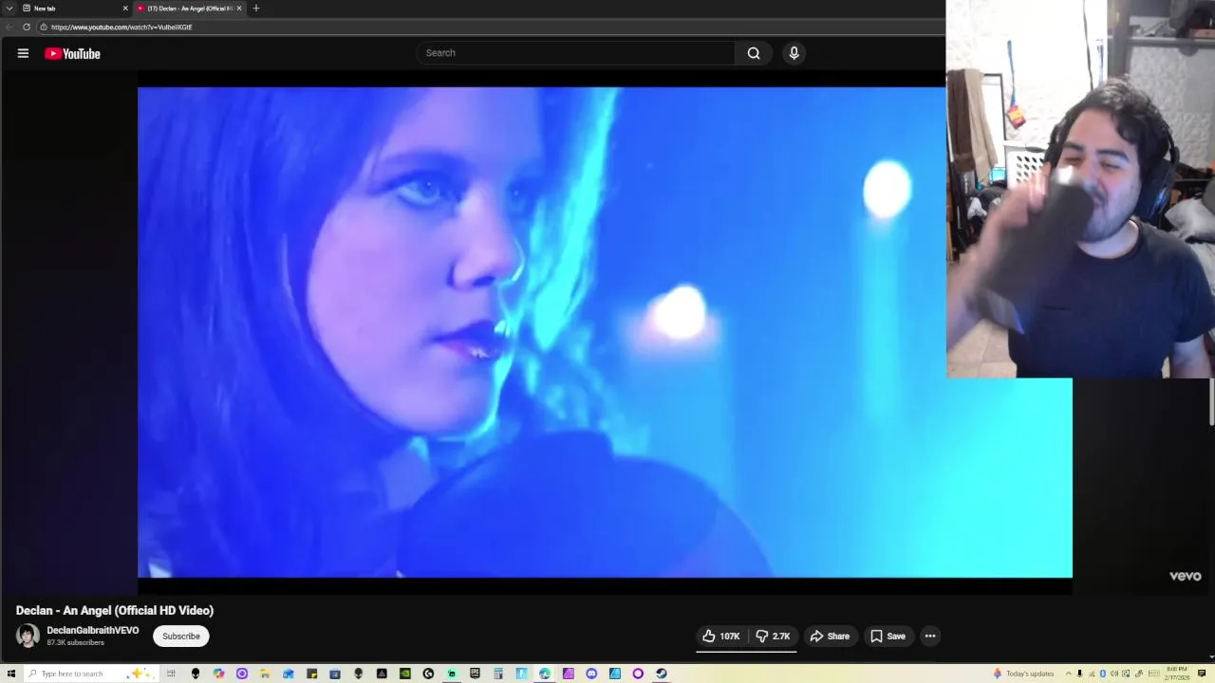Viewport: 1215px width, 683px height.
Task: Open File Explorer from the taskbar
Action: (264, 674)
